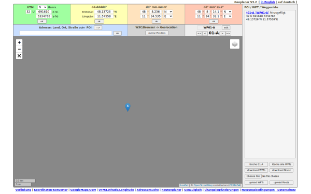Click download Route button
311x194 pixels.
tap(281, 170)
